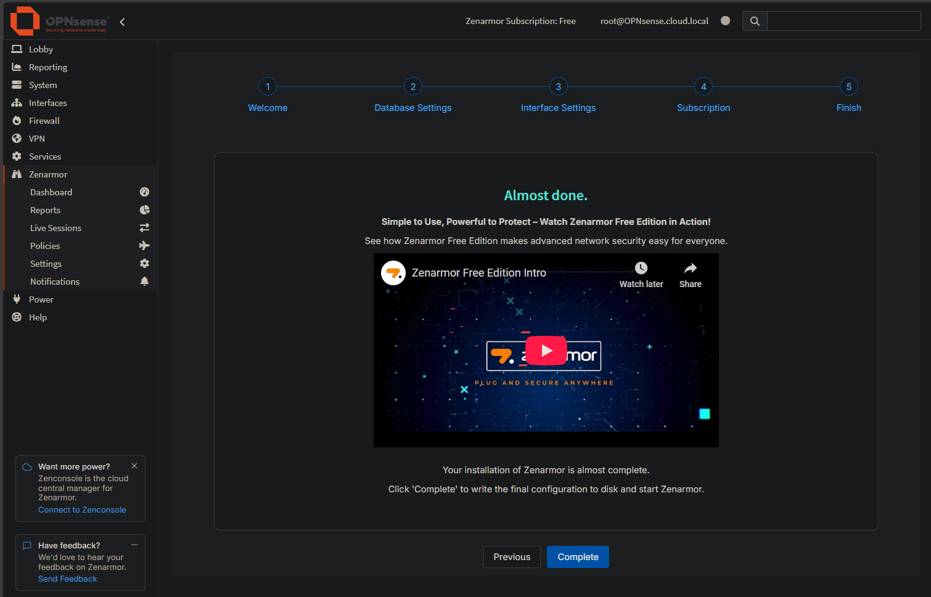
Task: Click the speech bubble feedback icon
Action: 27,546
